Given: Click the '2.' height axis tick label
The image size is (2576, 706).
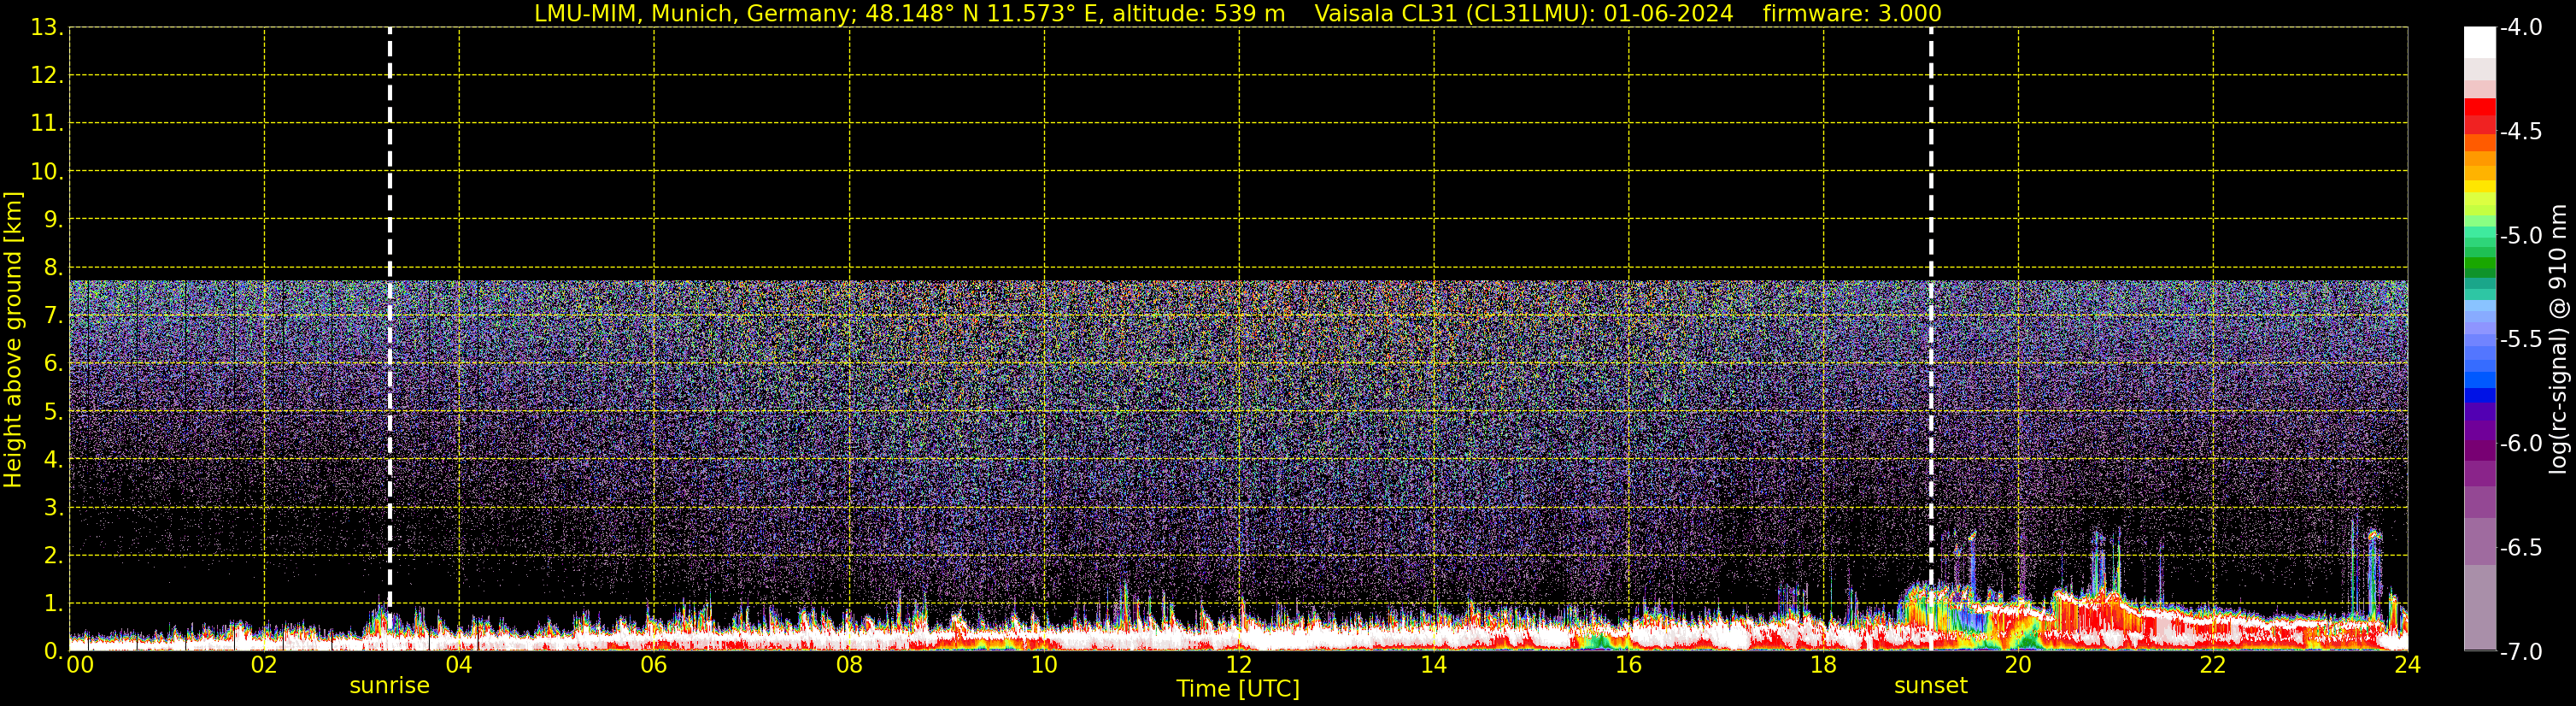Looking at the screenshot, I should [x=53, y=556].
